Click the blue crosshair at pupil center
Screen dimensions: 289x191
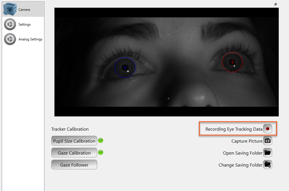coord(125,67)
